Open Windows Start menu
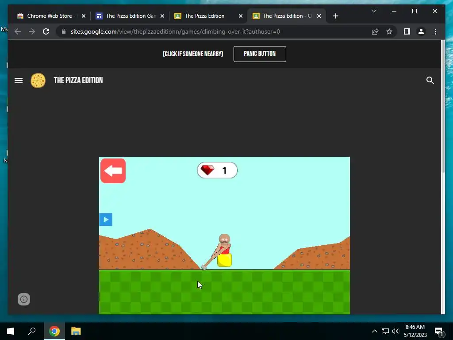The height and width of the screenshot is (340, 453). (11, 331)
